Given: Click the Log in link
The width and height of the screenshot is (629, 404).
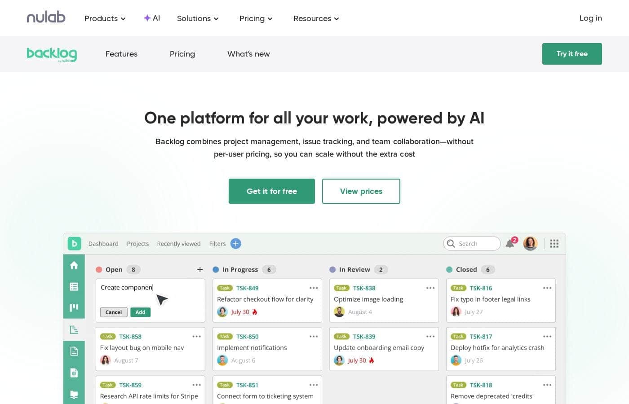Looking at the screenshot, I should click(590, 18).
